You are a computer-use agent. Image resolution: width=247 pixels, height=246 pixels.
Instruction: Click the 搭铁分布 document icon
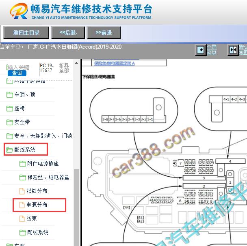[x=22, y=191]
